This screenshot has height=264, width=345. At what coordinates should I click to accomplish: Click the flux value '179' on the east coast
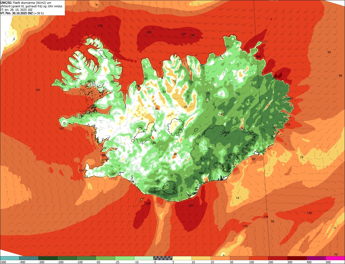click(288, 125)
